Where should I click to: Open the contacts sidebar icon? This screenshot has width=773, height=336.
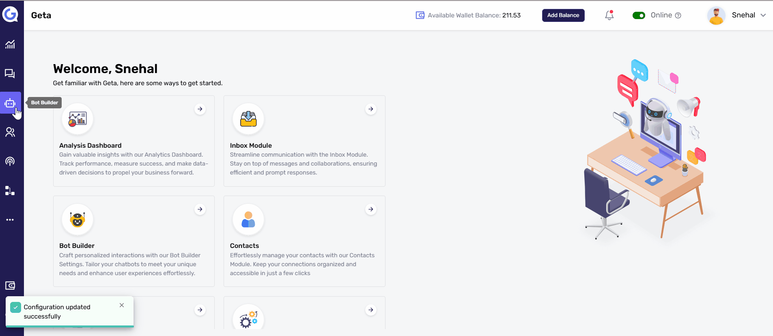[x=10, y=132]
